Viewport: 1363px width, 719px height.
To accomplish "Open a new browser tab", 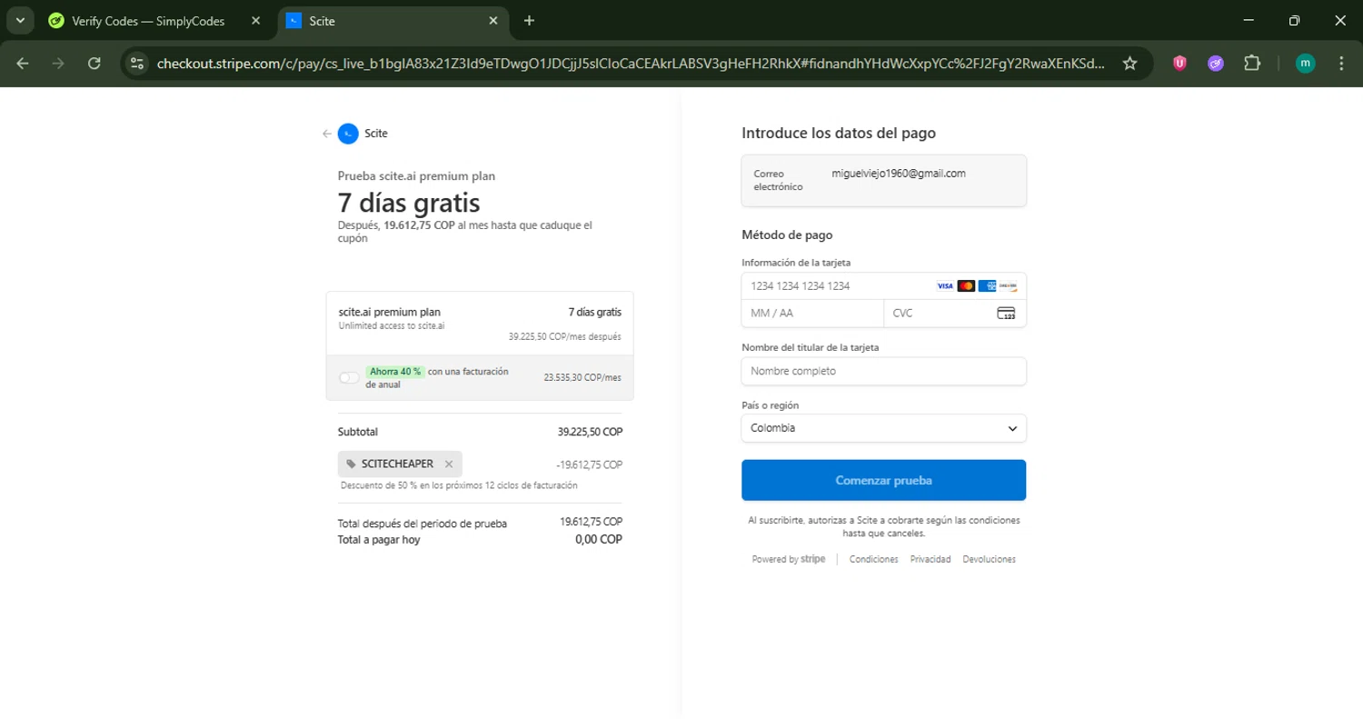I will [x=529, y=20].
